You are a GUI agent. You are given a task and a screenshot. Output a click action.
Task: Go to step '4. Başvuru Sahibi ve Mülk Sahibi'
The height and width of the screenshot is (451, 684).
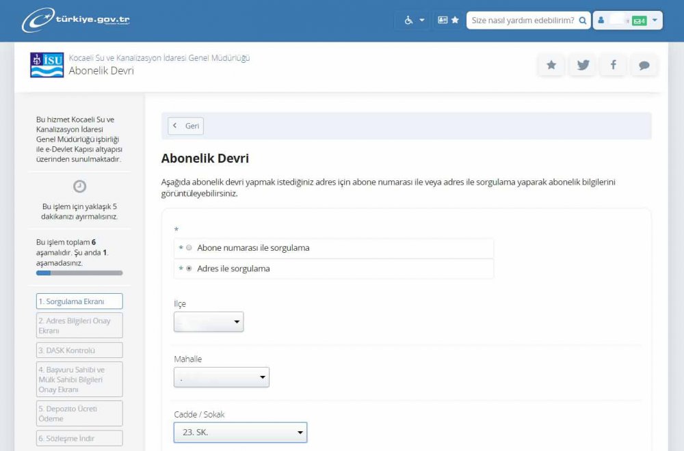click(x=79, y=379)
